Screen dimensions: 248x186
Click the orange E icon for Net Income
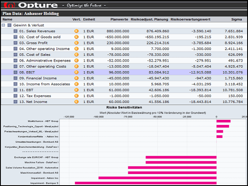(x=76, y=102)
